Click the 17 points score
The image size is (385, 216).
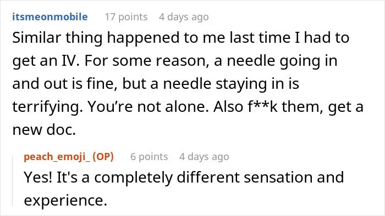[x=126, y=17]
